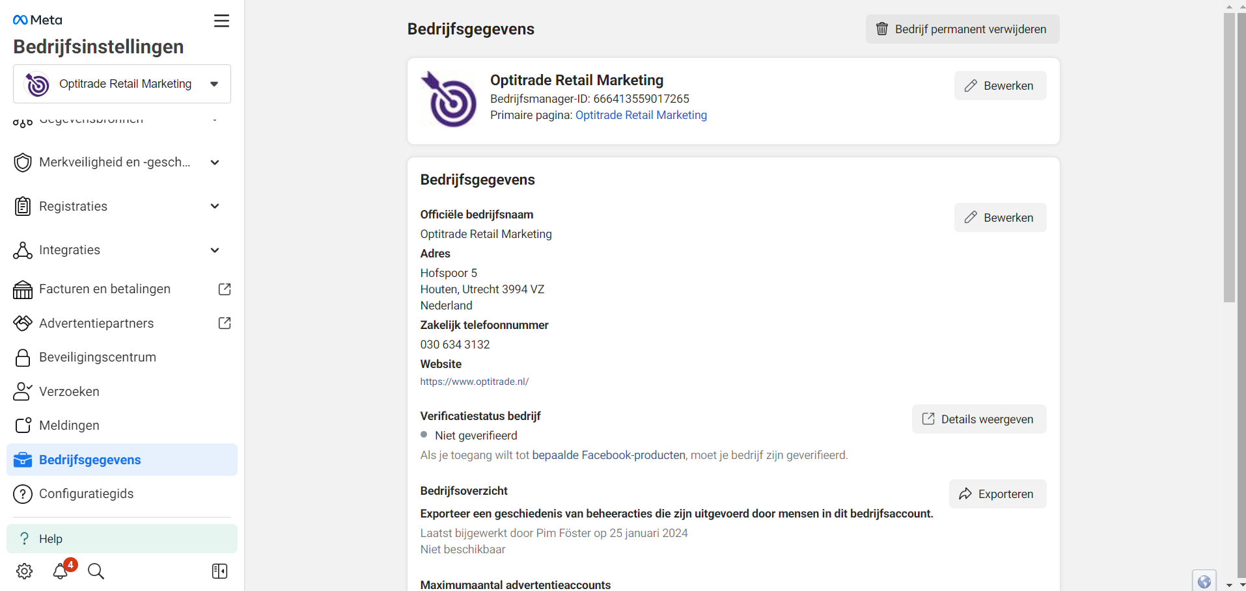Open notifications bell with 4 badge
The height and width of the screenshot is (591, 1246).
point(61,570)
